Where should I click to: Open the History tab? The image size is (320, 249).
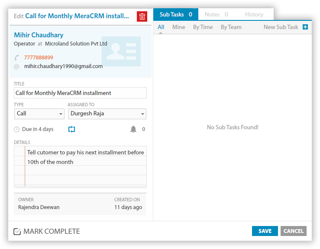point(254,14)
